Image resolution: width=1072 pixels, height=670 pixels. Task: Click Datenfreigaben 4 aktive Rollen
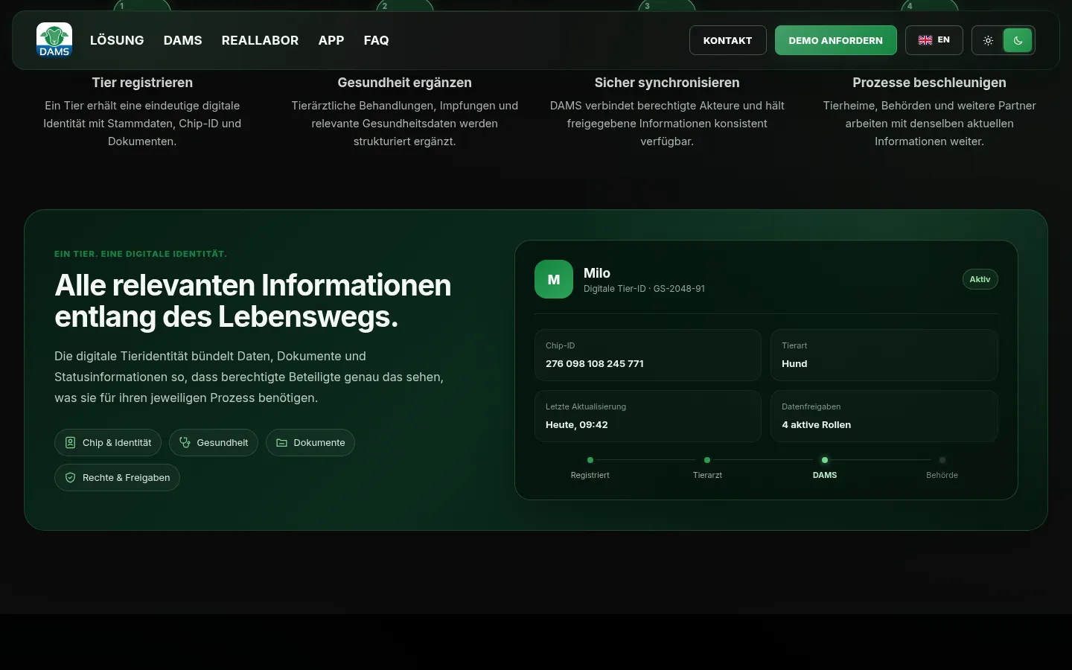[x=884, y=416]
